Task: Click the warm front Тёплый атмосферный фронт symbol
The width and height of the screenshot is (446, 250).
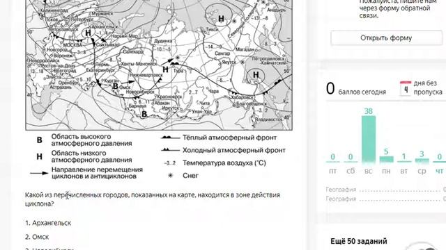Action: 170,137
